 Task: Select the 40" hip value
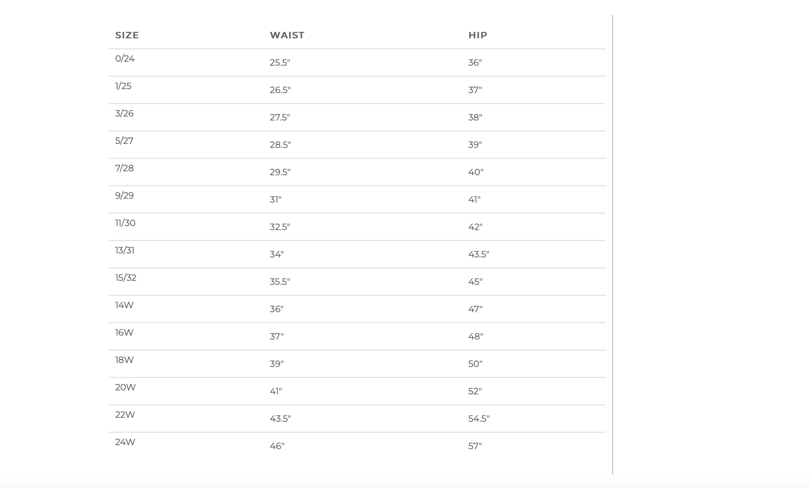(x=476, y=172)
